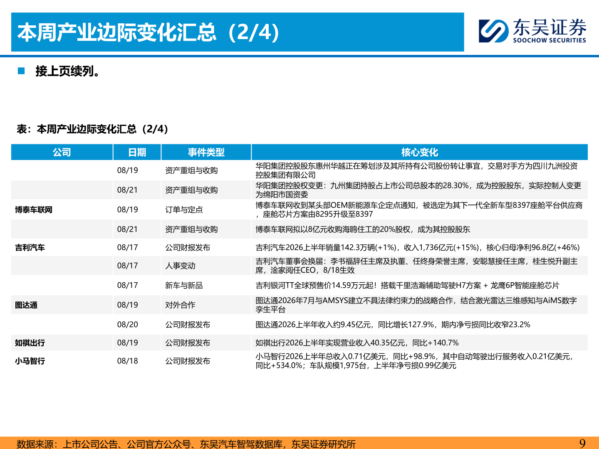This screenshot has width=599, height=449.
Task: Click 资产重组与收购 in the 08/21 博泰车联网 row
Action: click(191, 229)
